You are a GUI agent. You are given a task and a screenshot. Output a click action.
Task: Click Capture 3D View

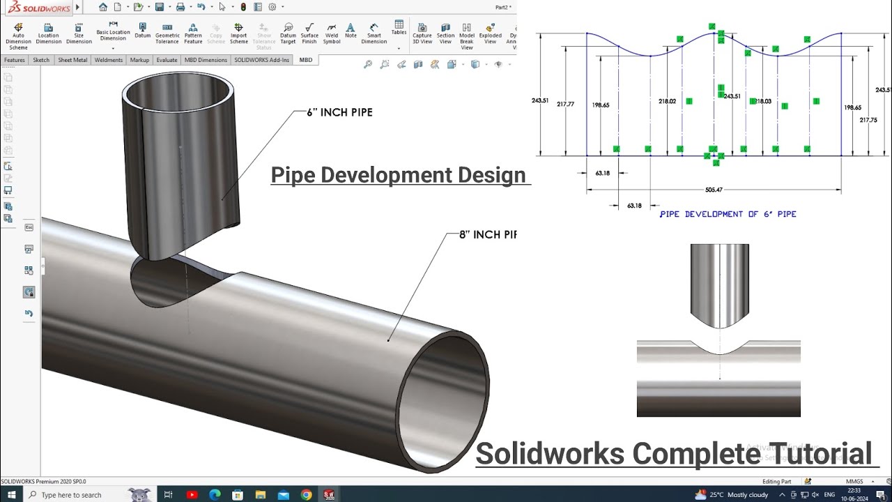[422, 33]
